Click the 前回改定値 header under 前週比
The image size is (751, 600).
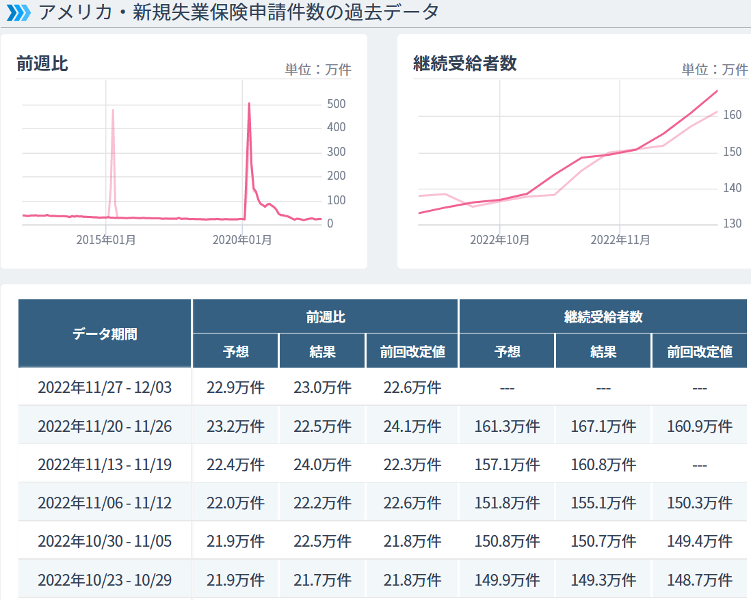pyautogui.click(x=412, y=351)
